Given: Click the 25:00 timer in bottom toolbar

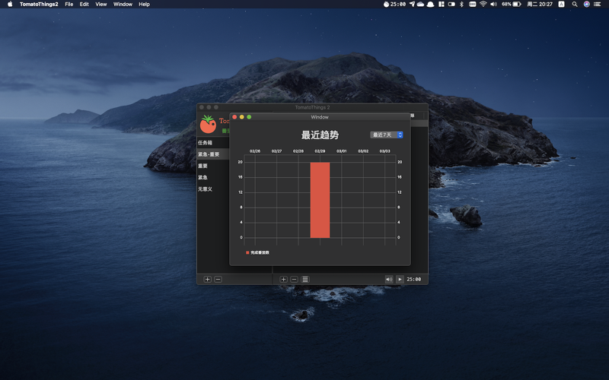Looking at the screenshot, I should [x=414, y=279].
